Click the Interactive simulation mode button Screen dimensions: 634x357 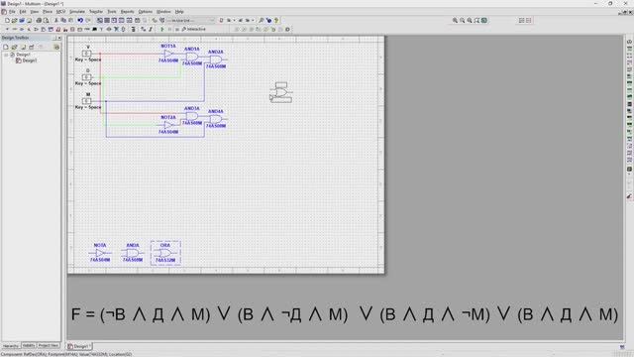click(194, 29)
